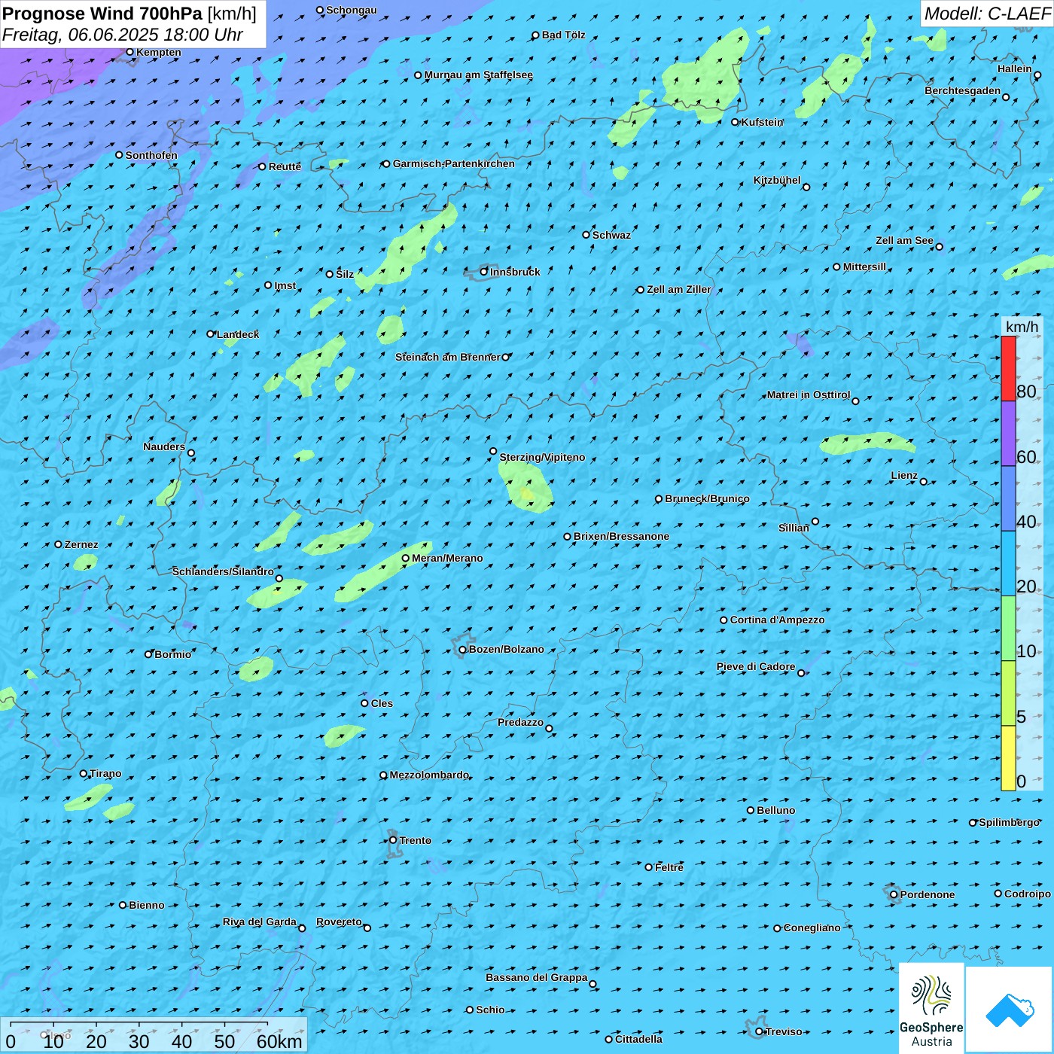Click the Zell am See location dot
Screen dimensions: 1054x1054
pyautogui.click(x=939, y=247)
